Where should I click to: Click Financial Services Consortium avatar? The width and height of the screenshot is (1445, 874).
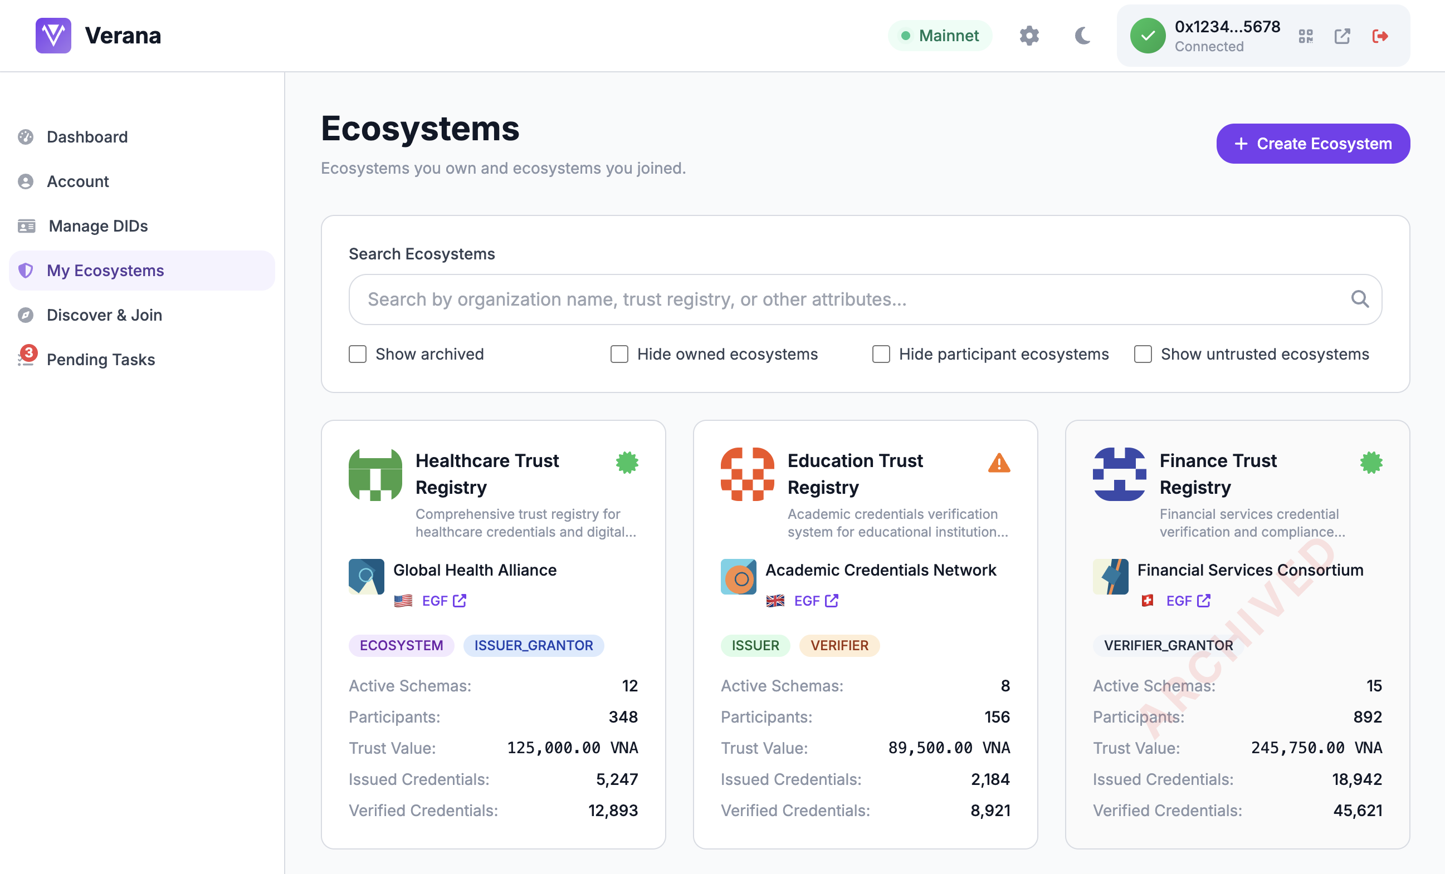tap(1110, 576)
